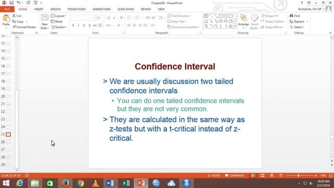The height and width of the screenshot is (188, 334).
Task: Expand the shapes gallery more arrow
Action: tap(235, 26)
